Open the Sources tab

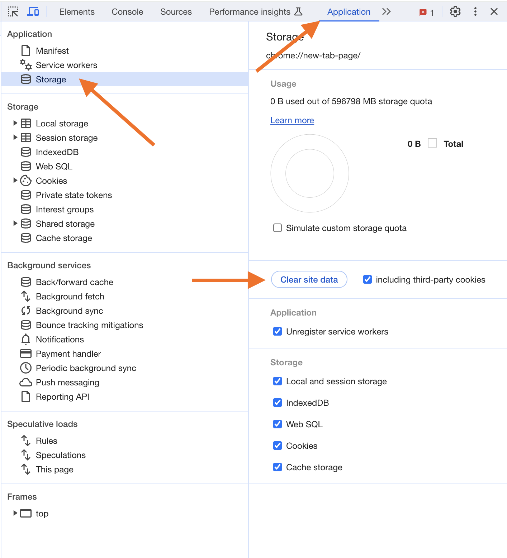click(x=176, y=12)
